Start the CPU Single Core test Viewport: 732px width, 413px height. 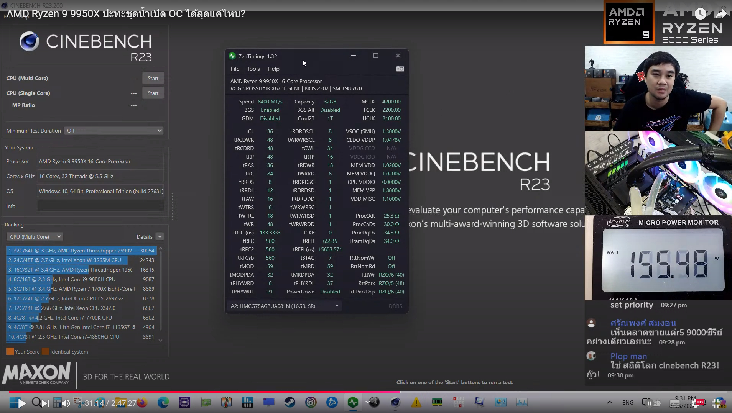pos(153,93)
